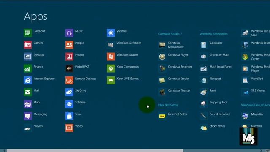Click the Narrator app label
This screenshot has width=270, height=152.
point(256,126)
